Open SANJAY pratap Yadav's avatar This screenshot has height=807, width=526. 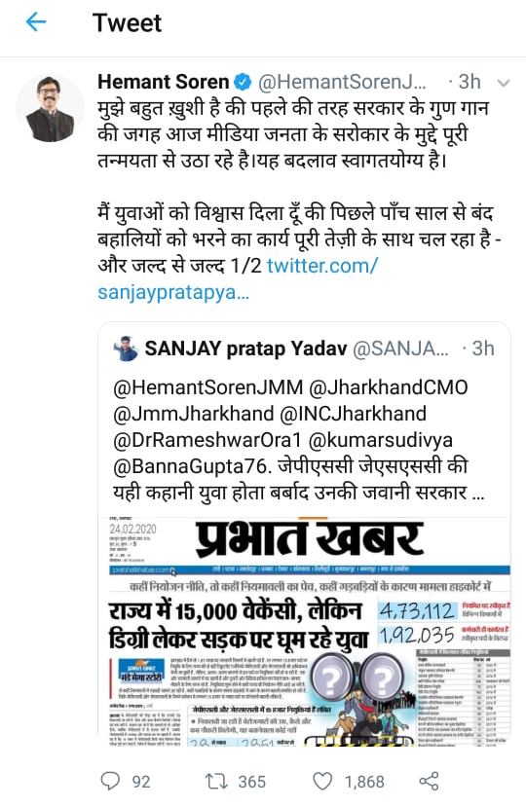(126, 348)
